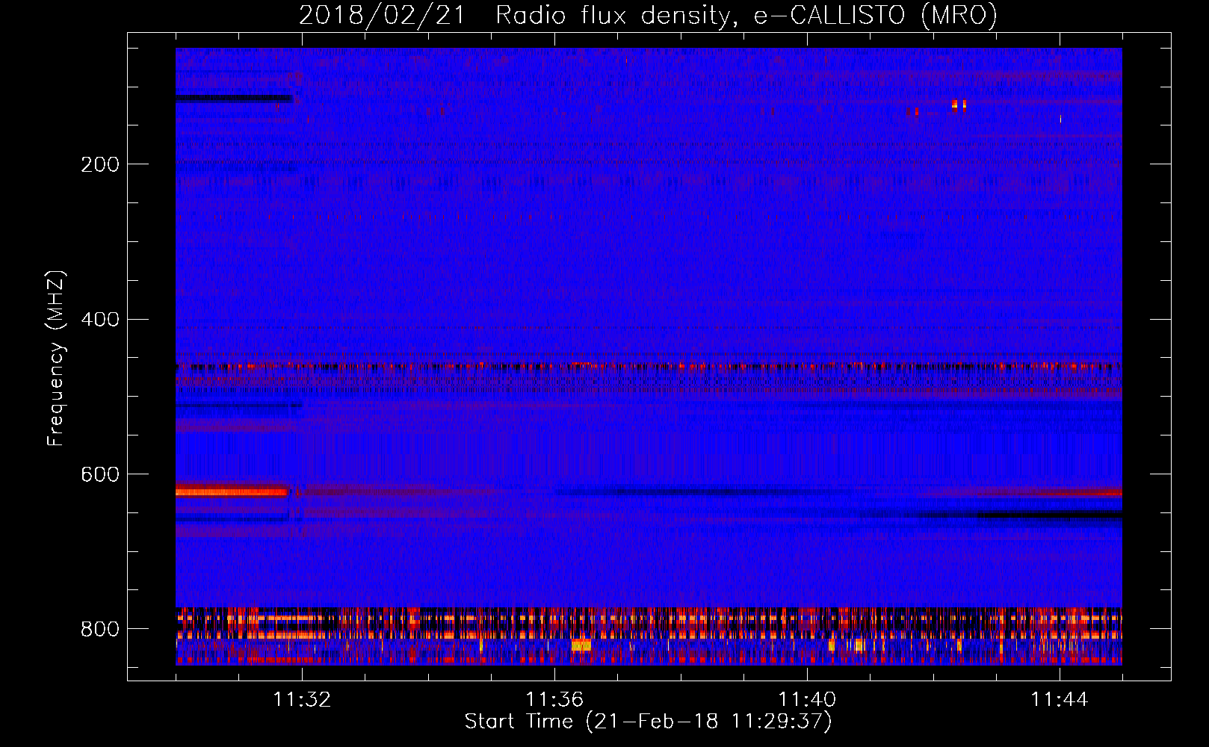Click the yellow burst near 11:36 at 820 MHz
1209x747 pixels.
point(581,645)
